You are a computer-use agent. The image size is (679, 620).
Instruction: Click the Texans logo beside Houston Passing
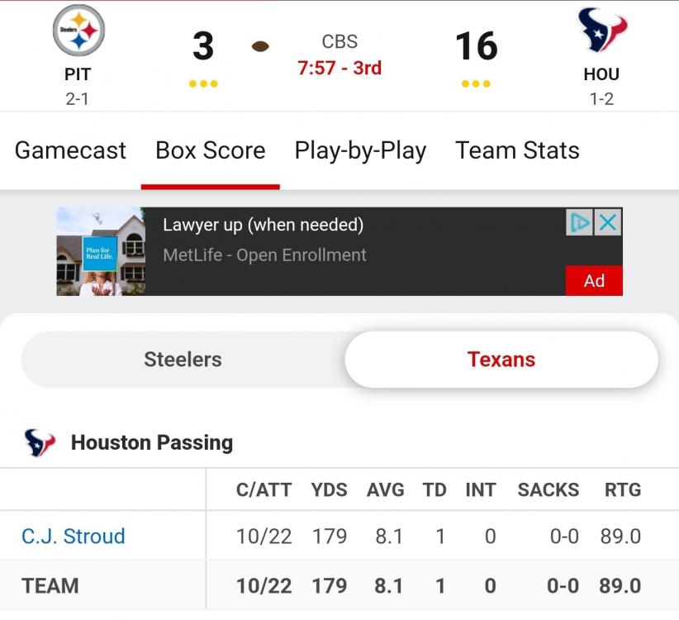tap(40, 443)
